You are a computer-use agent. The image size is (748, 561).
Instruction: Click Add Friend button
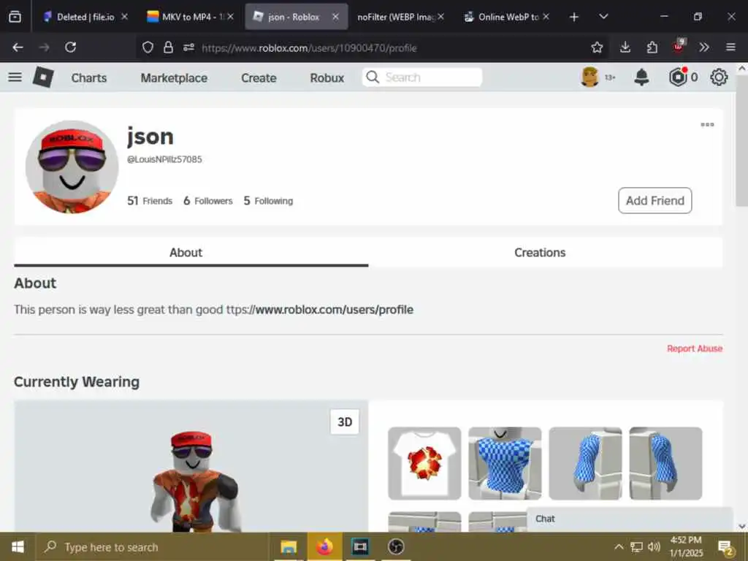[x=655, y=200]
